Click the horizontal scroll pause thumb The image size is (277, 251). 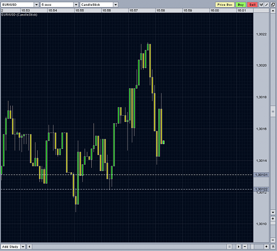tap(229, 247)
